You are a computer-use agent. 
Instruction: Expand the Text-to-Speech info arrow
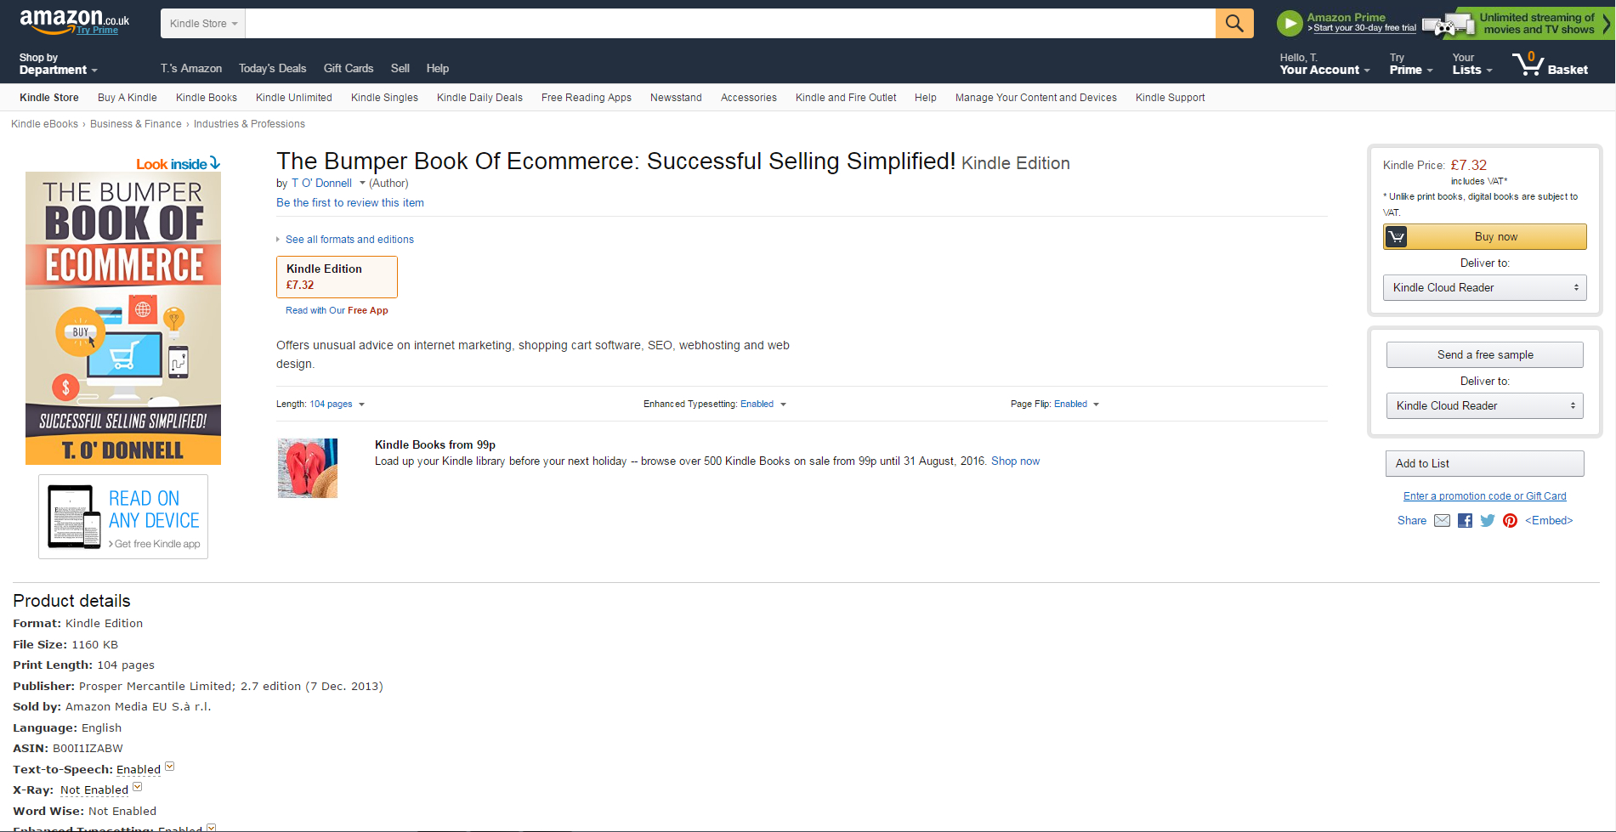click(170, 767)
